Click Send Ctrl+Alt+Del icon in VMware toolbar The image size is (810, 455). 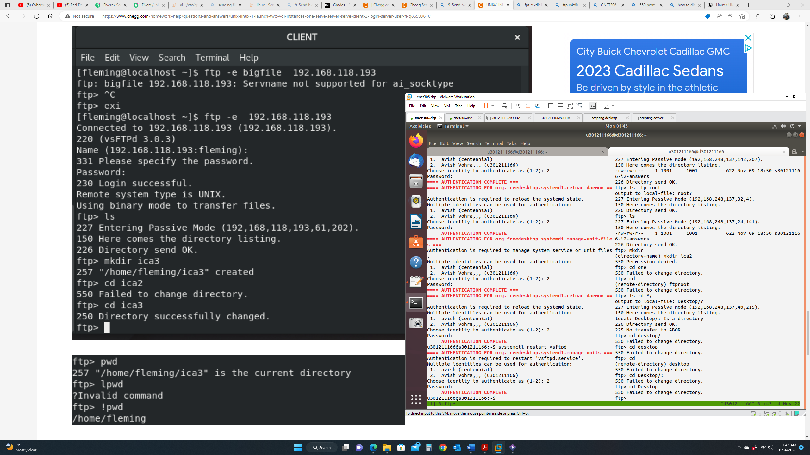pos(505,106)
